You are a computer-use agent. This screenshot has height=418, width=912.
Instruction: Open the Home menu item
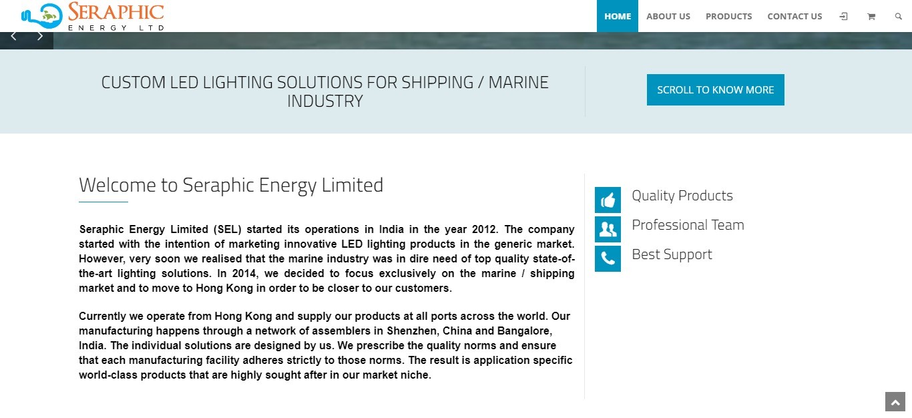pos(618,16)
